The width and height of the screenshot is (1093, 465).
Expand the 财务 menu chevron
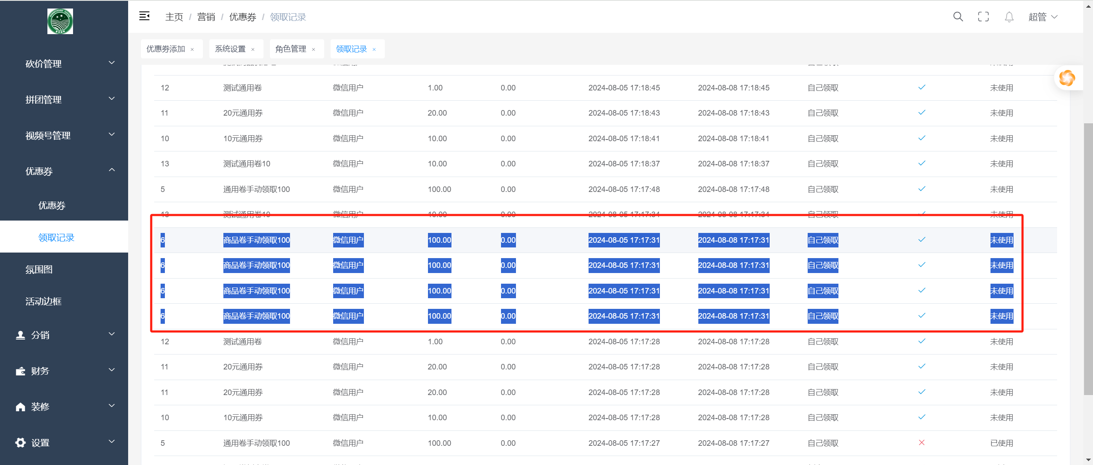112,370
